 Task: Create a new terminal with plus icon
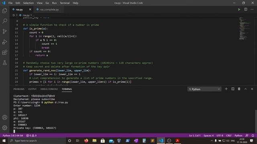[226, 89]
